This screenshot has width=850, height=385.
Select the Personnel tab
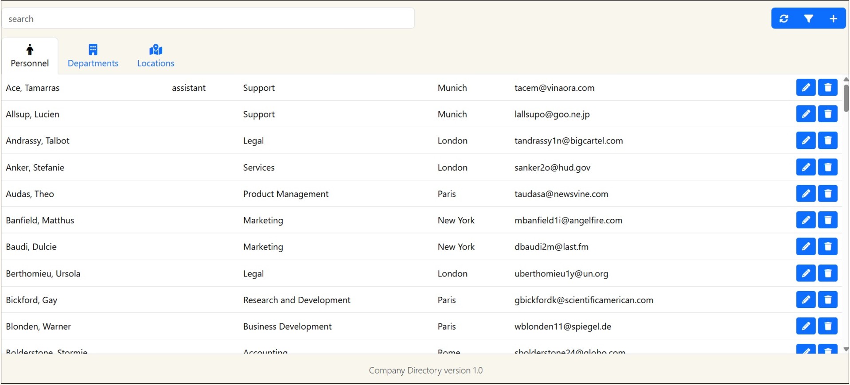pos(30,56)
